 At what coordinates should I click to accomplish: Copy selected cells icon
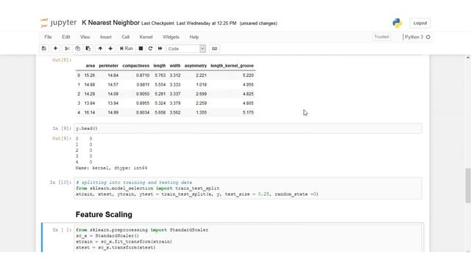click(x=77, y=48)
